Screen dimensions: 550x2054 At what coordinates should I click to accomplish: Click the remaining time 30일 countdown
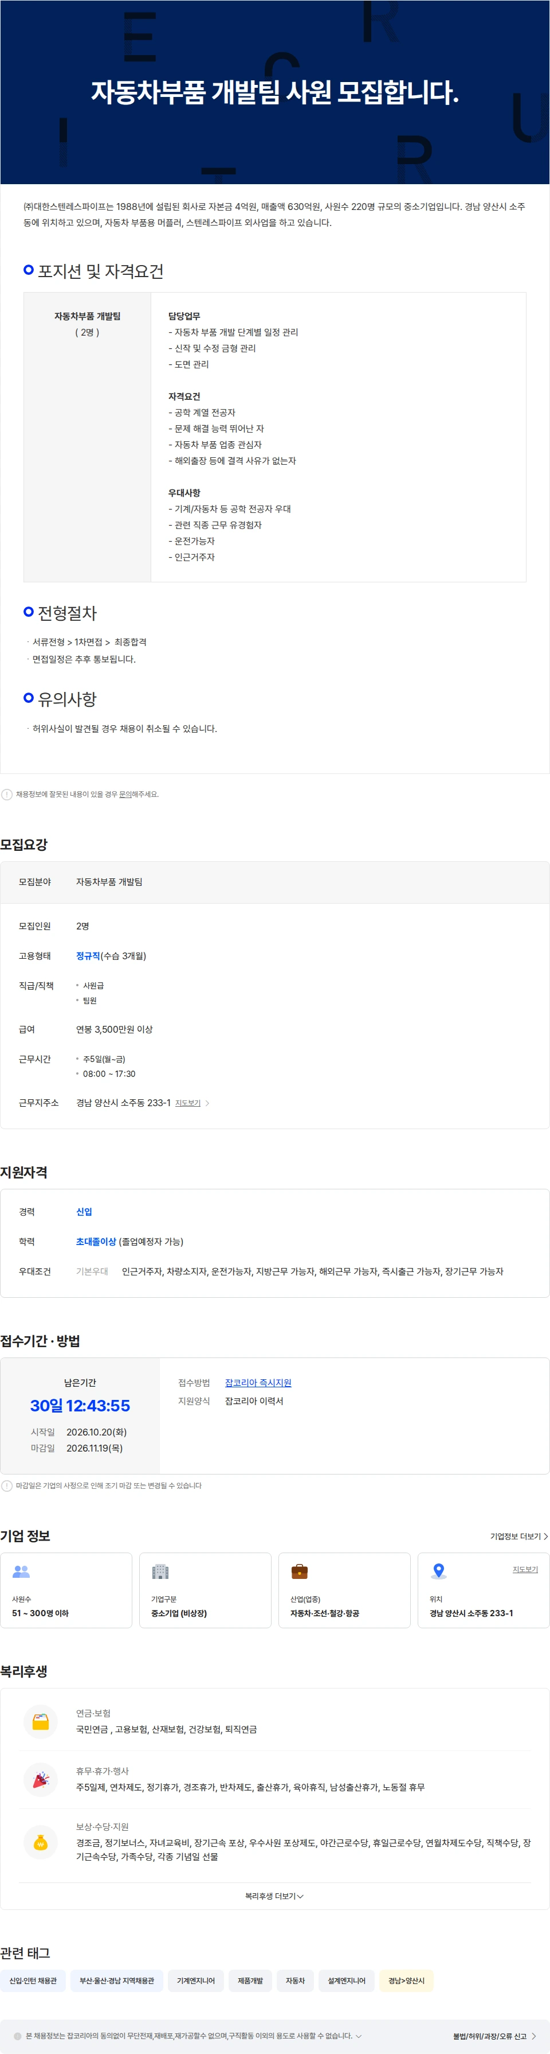pos(80,1406)
